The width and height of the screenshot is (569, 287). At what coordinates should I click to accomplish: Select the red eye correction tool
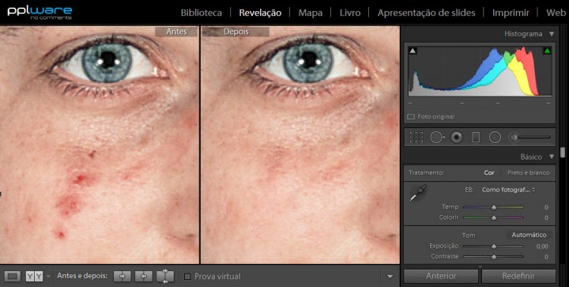(457, 138)
